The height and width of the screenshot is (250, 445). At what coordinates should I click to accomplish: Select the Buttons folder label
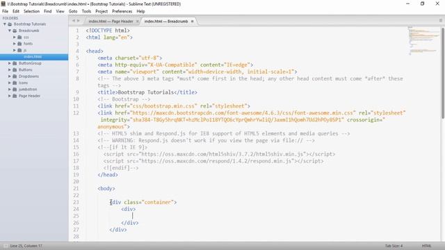click(26, 69)
